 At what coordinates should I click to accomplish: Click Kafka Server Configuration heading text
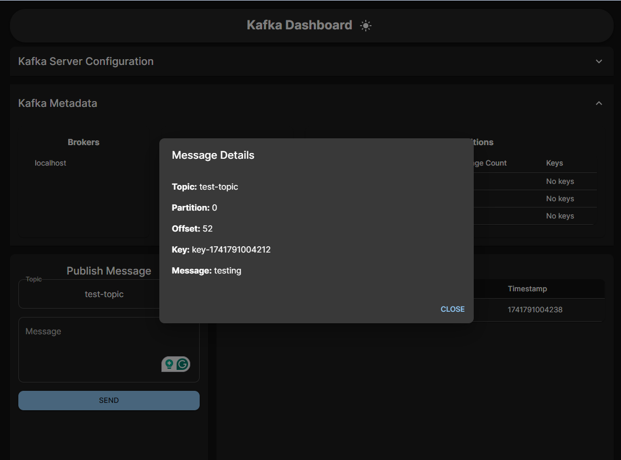[x=86, y=61]
